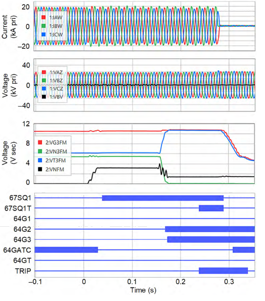
Task: Click the 67SQ1 digital channel label
Action: point(20,198)
